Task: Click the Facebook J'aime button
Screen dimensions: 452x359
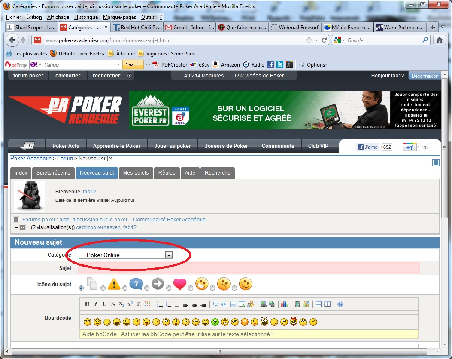Action: [368, 147]
